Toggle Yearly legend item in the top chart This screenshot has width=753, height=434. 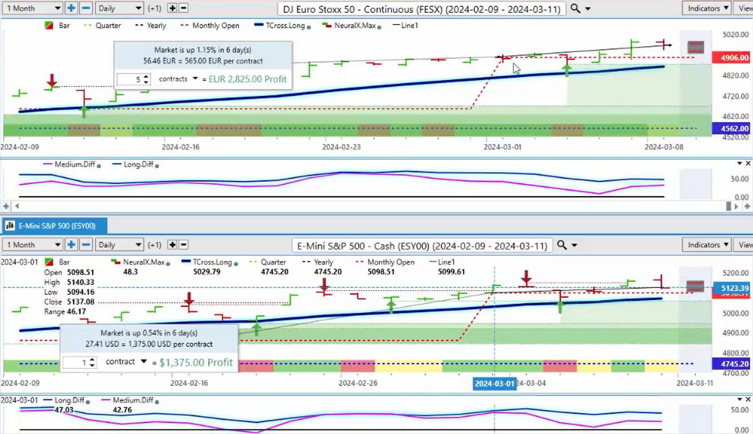click(152, 26)
